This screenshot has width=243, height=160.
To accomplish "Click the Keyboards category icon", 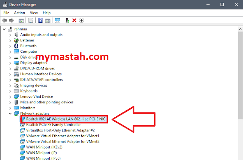I will tap(16, 91).
